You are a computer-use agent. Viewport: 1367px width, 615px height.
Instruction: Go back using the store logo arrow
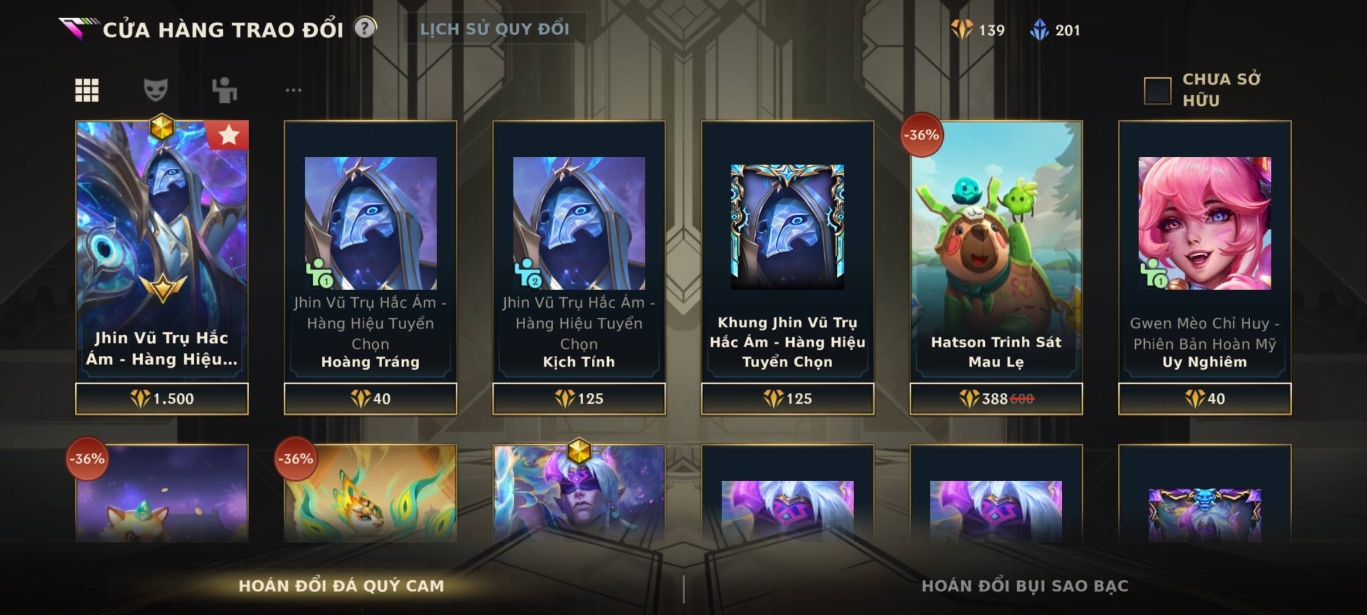tap(77, 28)
